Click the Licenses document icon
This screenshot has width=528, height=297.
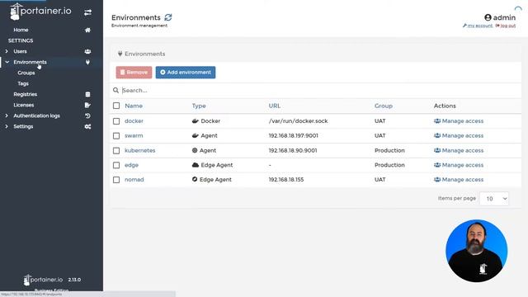tap(87, 105)
